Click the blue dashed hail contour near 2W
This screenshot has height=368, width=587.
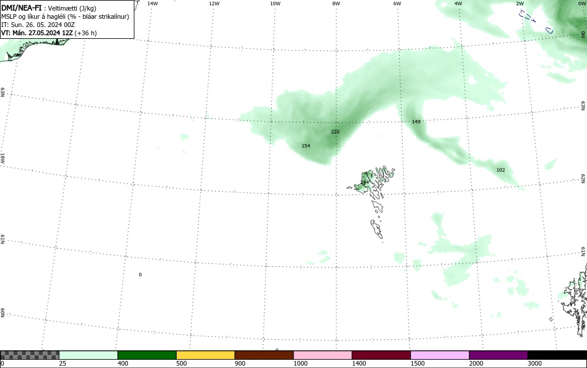(x=527, y=16)
